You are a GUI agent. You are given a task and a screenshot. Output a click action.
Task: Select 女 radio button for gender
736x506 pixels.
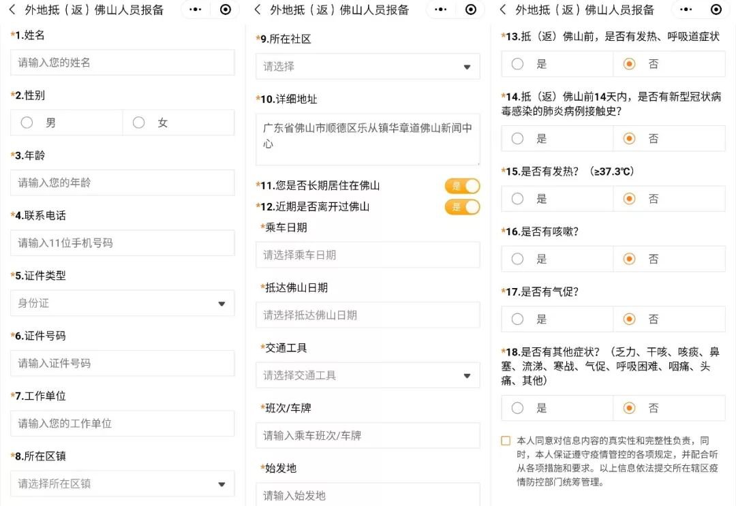[x=139, y=123]
